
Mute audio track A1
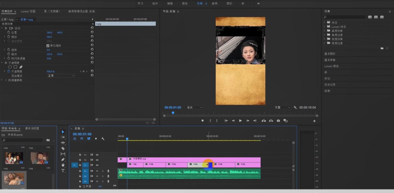[x=97, y=171]
